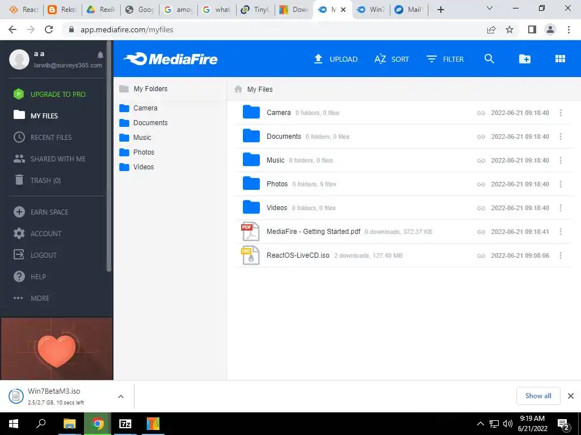Open three-dot menu for Documents row

pyautogui.click(x=561, y=137)
